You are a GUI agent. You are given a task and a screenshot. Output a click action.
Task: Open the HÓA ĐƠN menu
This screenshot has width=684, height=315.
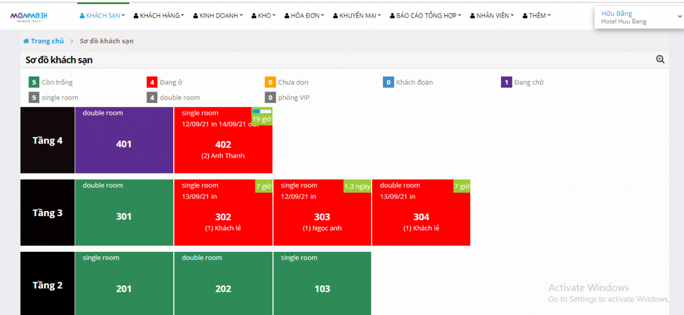[x=304, y=16]
